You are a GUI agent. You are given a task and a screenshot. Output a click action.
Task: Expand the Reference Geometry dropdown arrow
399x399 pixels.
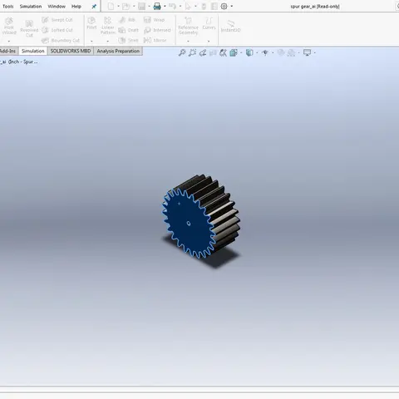(188, 42)
